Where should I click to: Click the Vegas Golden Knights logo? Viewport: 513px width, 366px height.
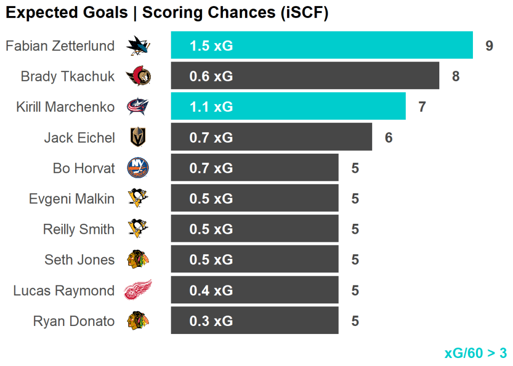138,138
